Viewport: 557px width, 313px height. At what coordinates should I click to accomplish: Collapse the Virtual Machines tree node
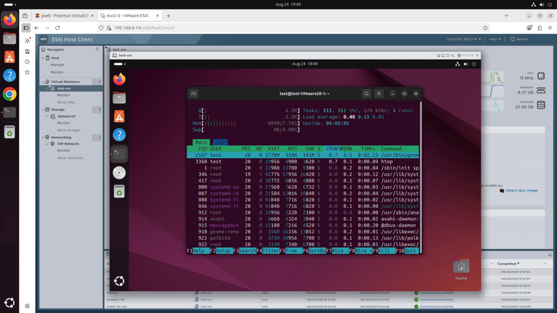point(43,82)
